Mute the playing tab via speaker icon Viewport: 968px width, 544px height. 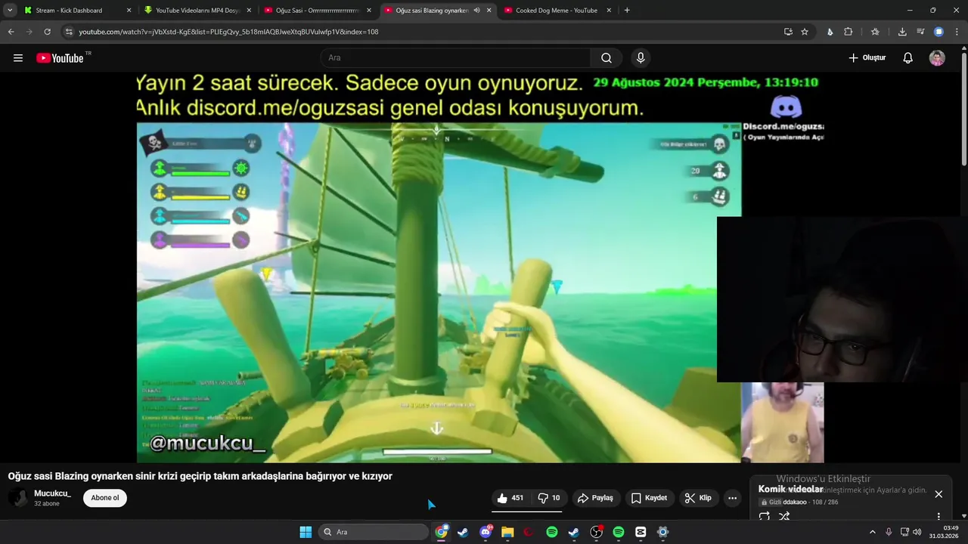(x=476, y=11)
